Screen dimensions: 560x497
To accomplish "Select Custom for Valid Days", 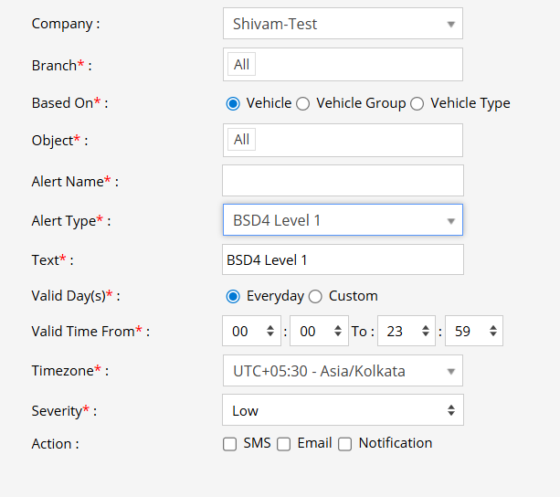I will click(315, 296).
